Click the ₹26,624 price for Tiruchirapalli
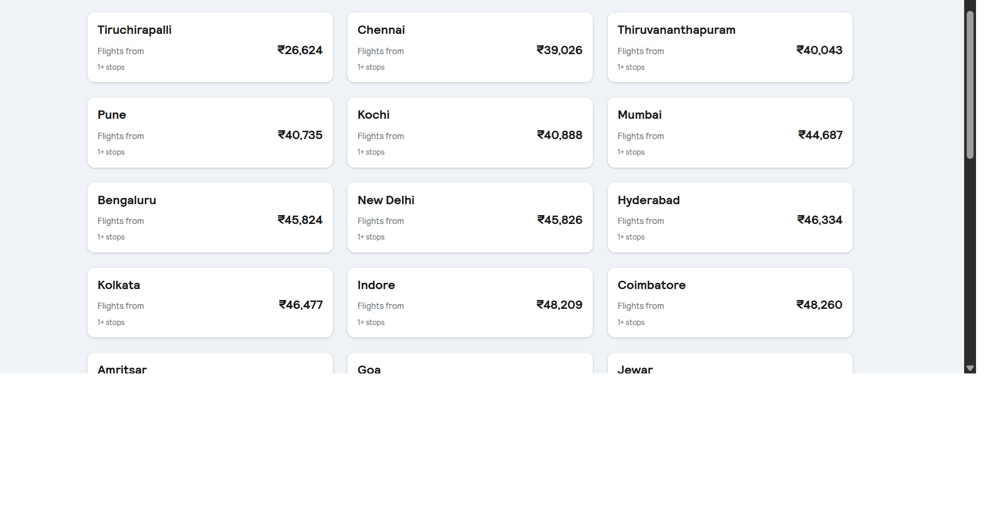1000x525 pixels. point(300,51)
